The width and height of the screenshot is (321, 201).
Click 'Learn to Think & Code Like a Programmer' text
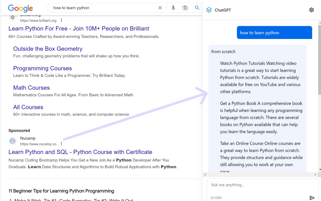click(69, 75)
